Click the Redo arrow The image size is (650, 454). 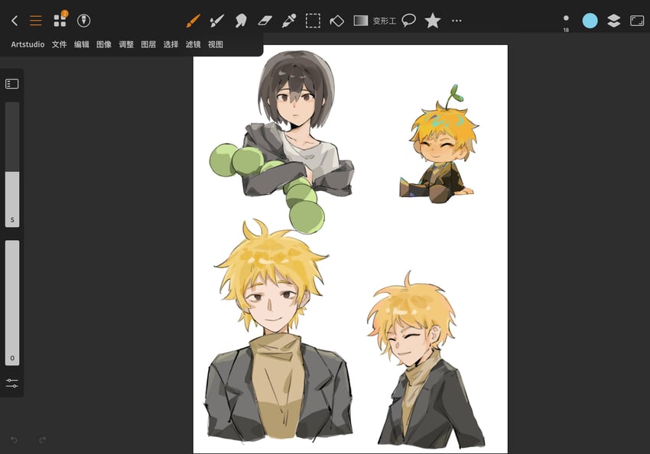pyautogui.click(x=42, y=439)
